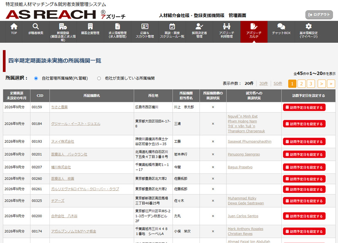Open ヌメイ株式会社 organization link
The image size is (338, 243).
coord(63,142)
